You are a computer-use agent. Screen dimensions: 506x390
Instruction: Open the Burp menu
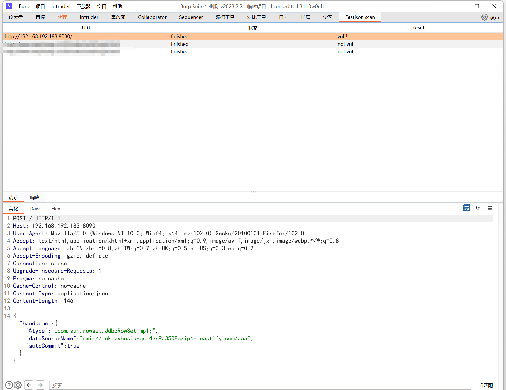(24, 6)
